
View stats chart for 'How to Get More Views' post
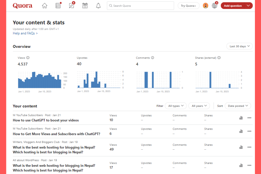[x=241, y=131]
